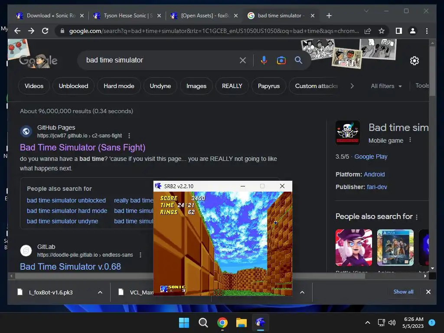The image size is (444, 333).
Task: Click the Google doodle logo
Action: coord(38,60)
